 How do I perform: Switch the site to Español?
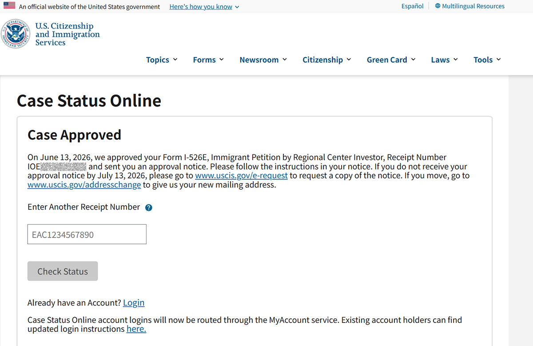coord(413,6)
